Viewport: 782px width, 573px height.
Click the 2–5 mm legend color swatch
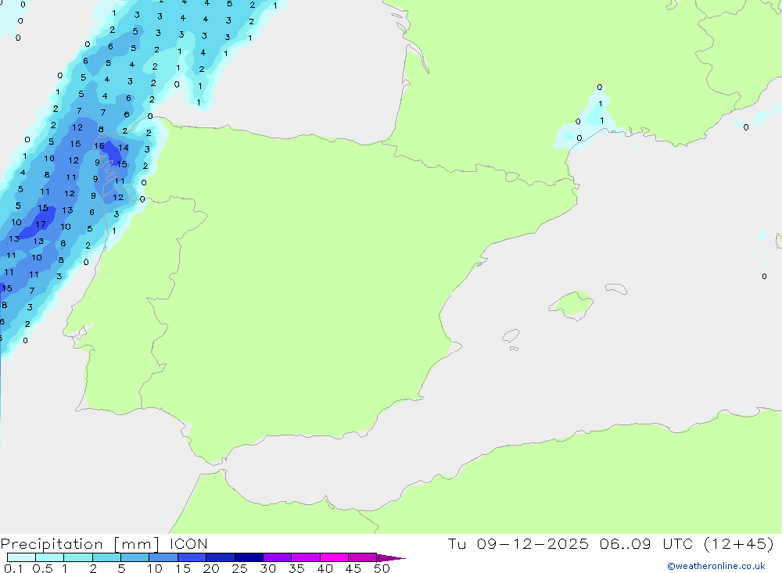pos(106,557)
